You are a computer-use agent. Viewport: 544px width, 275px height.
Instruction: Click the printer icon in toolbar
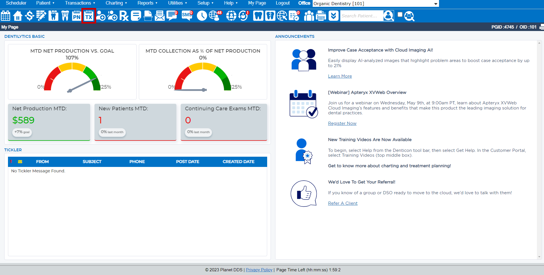pyautogui.click(x=321, y=16)
